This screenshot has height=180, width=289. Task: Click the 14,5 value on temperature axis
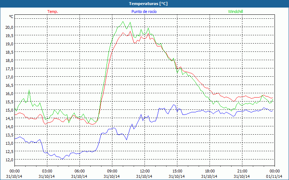pos(10,118)
